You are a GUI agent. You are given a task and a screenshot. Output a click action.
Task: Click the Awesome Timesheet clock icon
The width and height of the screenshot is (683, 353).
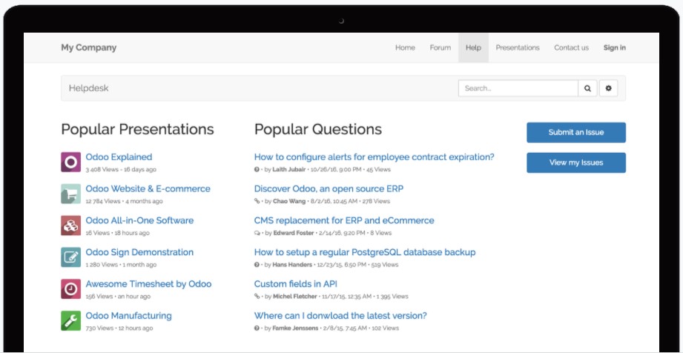pos(70,289)
